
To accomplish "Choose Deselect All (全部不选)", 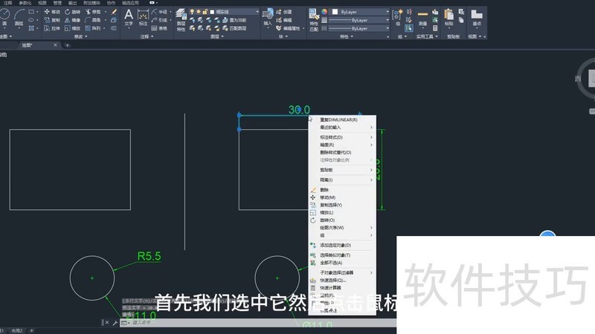I will tap(342, 263).
